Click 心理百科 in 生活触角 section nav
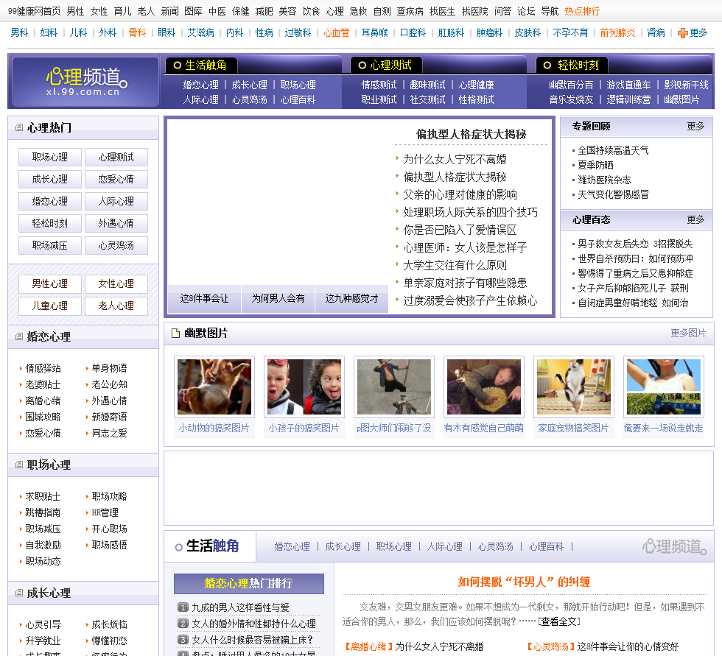The width and height of the screenshot is (722, 656). [546, 546]
